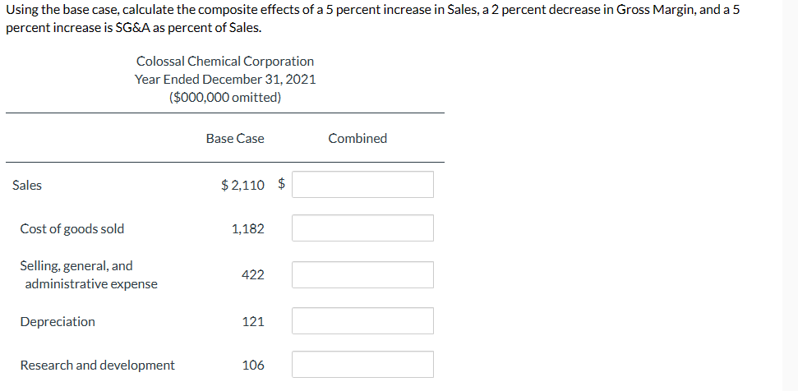Click the Depreciation Combined input field
The height and width of the screenshot is (391, 798).
point(362,321)
